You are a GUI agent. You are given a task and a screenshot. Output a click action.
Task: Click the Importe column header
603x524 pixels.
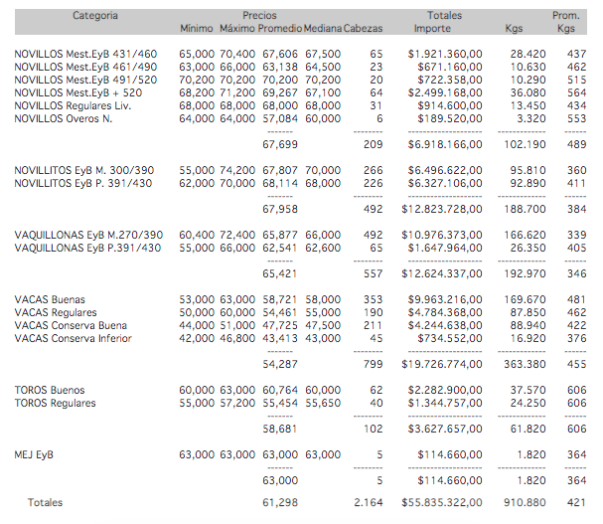click(x=431, y=29)
